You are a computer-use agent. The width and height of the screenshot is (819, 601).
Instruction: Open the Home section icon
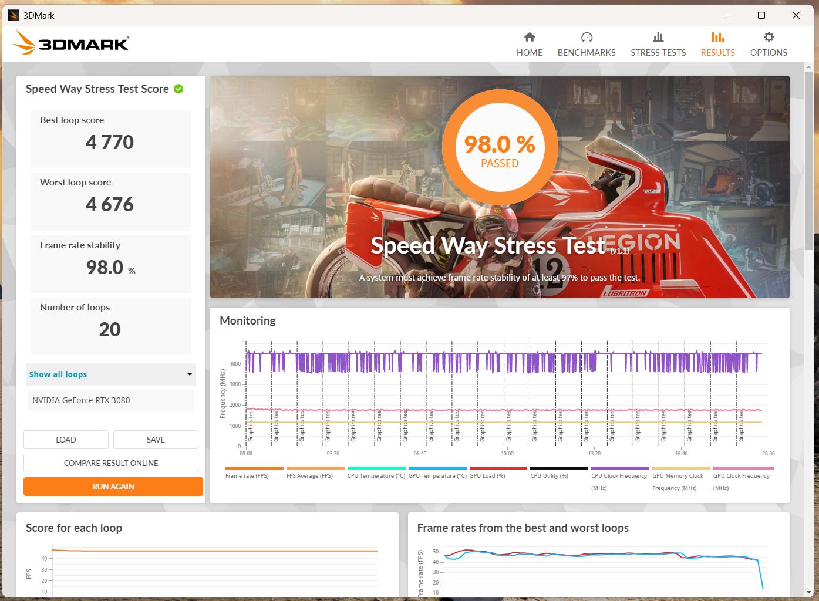530,37
